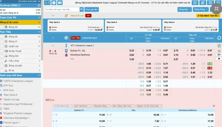Click the Chọn giải đấu button
The height and width of the screenshot is (127, 222).
click(92, 9)
